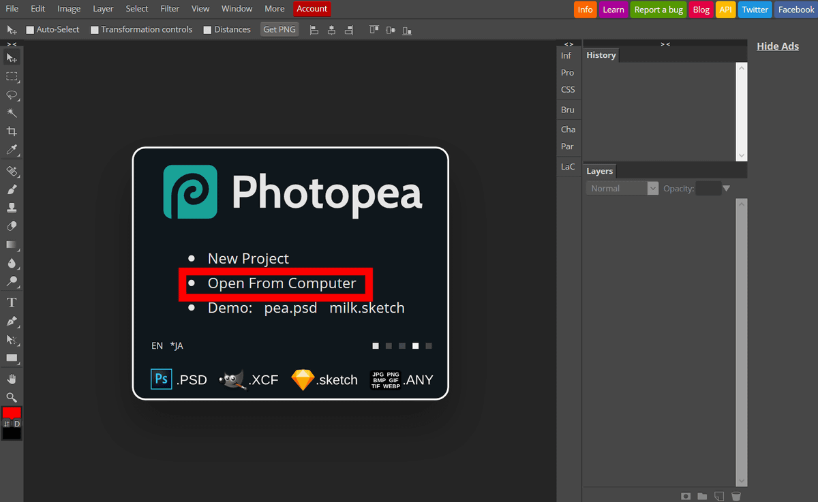818x502 pixels.
Task: Click the Get PNG button
Action: (280, 30)
